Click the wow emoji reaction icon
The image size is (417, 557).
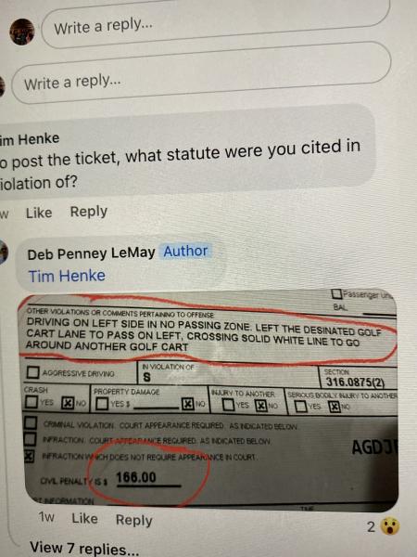tap(390, 526)
